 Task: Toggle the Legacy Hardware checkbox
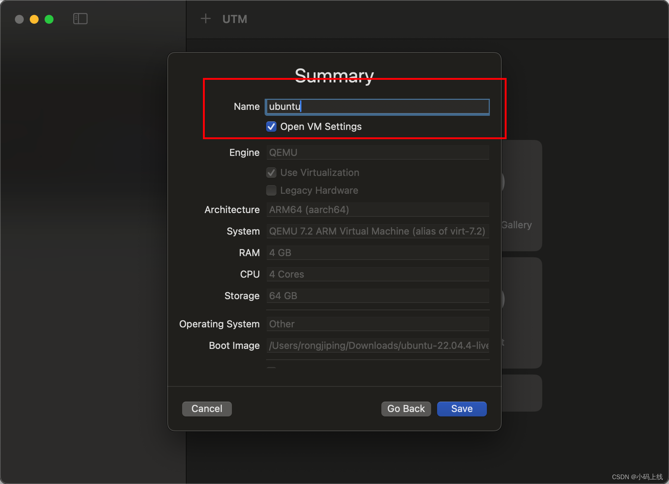coord(271,190)
